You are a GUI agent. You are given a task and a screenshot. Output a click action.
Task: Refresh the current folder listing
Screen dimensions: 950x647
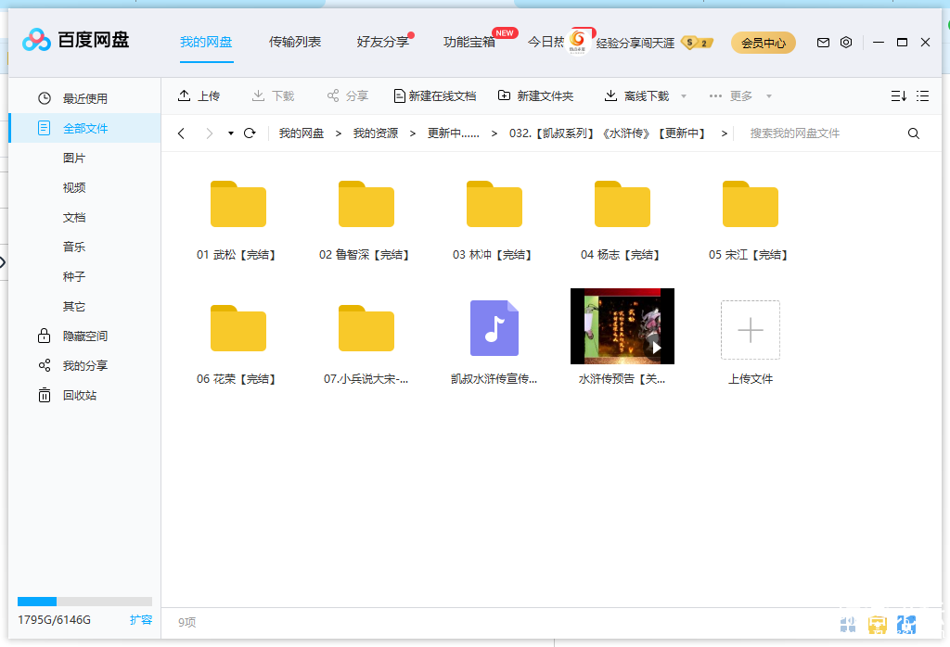click(250, 133)
